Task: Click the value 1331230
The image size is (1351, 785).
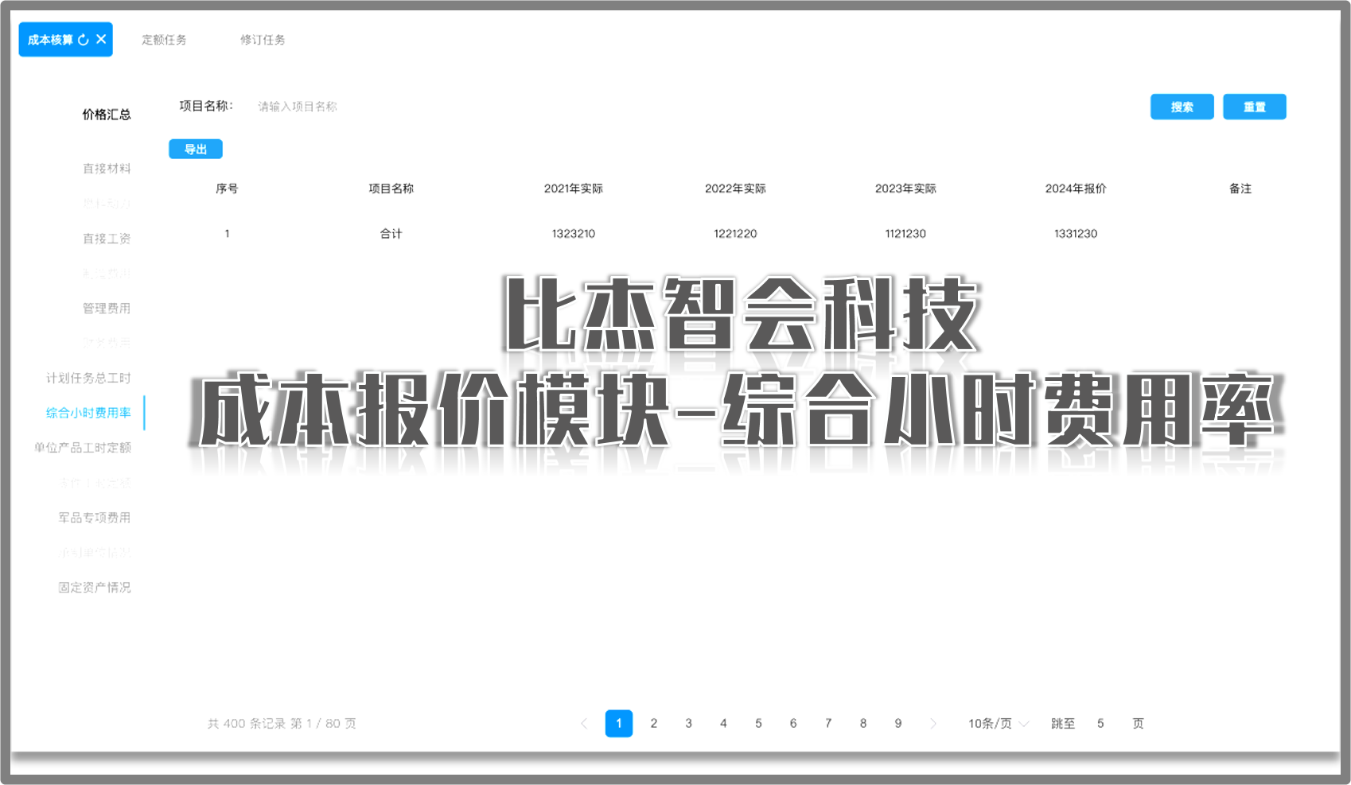Action: click(x=1076, y=234)
